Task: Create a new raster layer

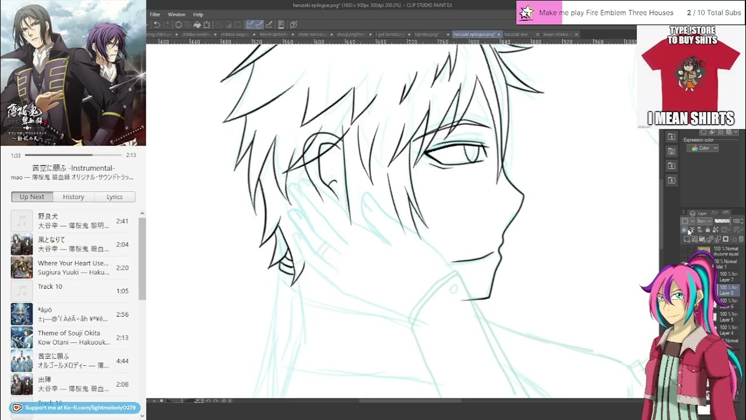Action: 688,239
